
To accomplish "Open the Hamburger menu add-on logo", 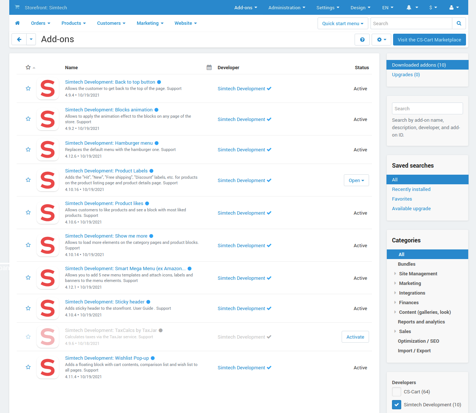I will coord(48,150).
